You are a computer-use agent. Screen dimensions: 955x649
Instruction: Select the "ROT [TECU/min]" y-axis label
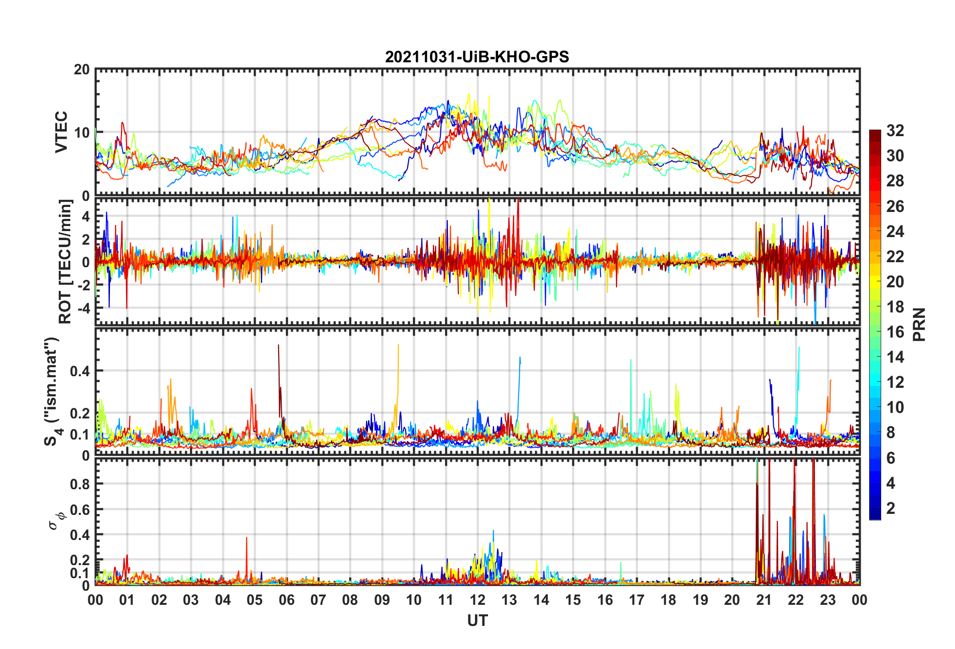65,262
